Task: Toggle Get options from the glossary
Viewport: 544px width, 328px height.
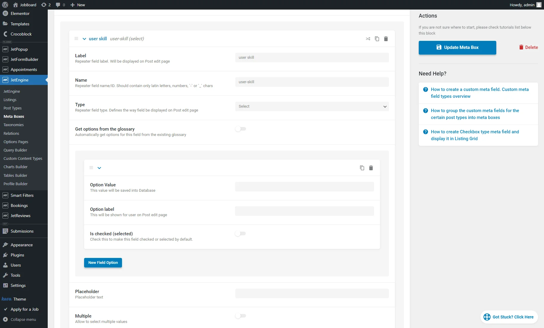Action: click(x=241, y=129)
